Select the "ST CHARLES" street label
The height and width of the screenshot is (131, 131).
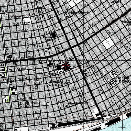[26, 58]
